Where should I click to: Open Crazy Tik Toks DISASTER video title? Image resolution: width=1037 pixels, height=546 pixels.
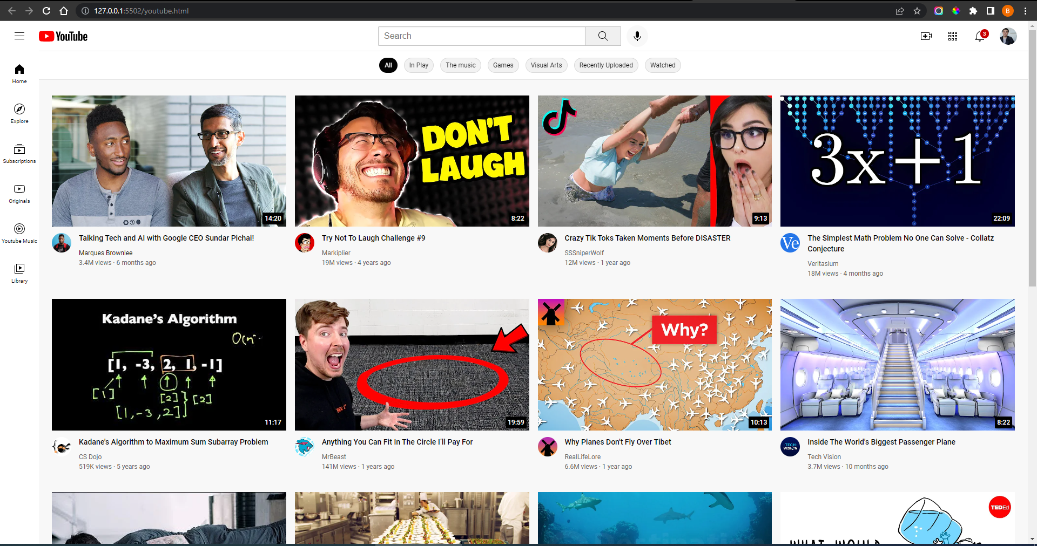click(x=648, y=238)
